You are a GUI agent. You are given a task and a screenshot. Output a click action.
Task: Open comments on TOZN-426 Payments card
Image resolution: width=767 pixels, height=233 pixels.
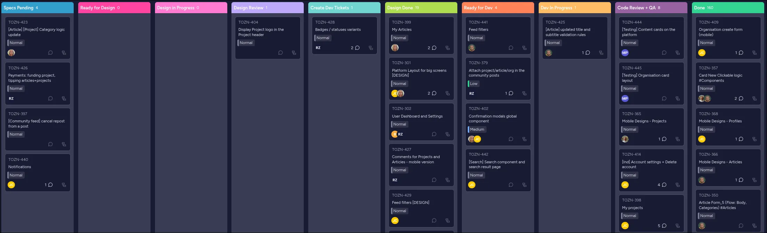[50, 98]
